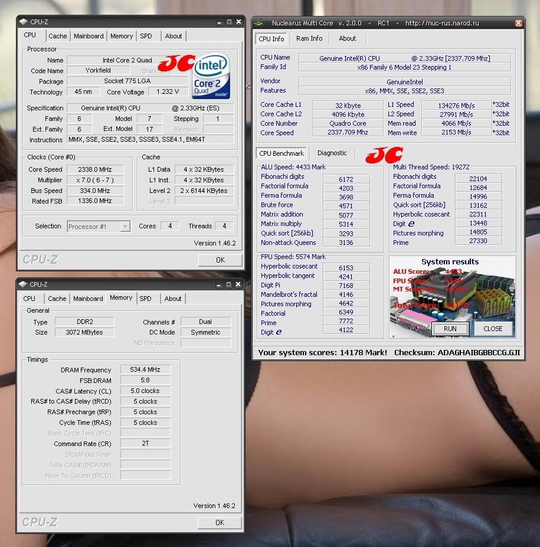
Task: Click Bus Speed value 334.0 MHz
Action: click(x=95, y=191)
